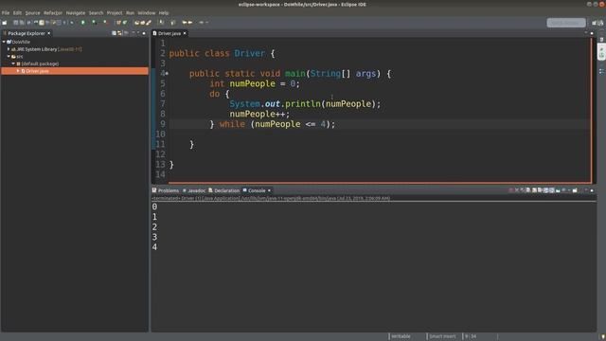
Task: Click the Coverage run toolbar icon
Action: (x=94, y=23)
